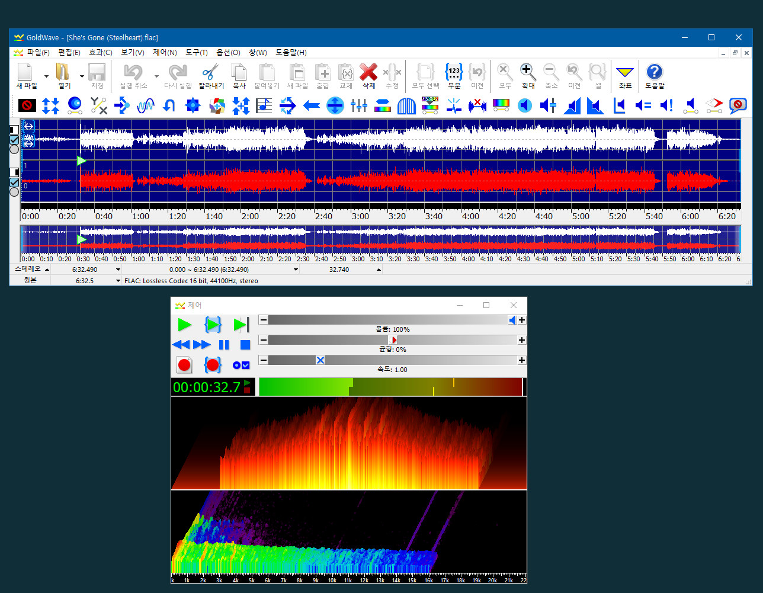The image size is (763, 593).
Task: Expand the dropdown arrow next to 열기
Action: 82,76
